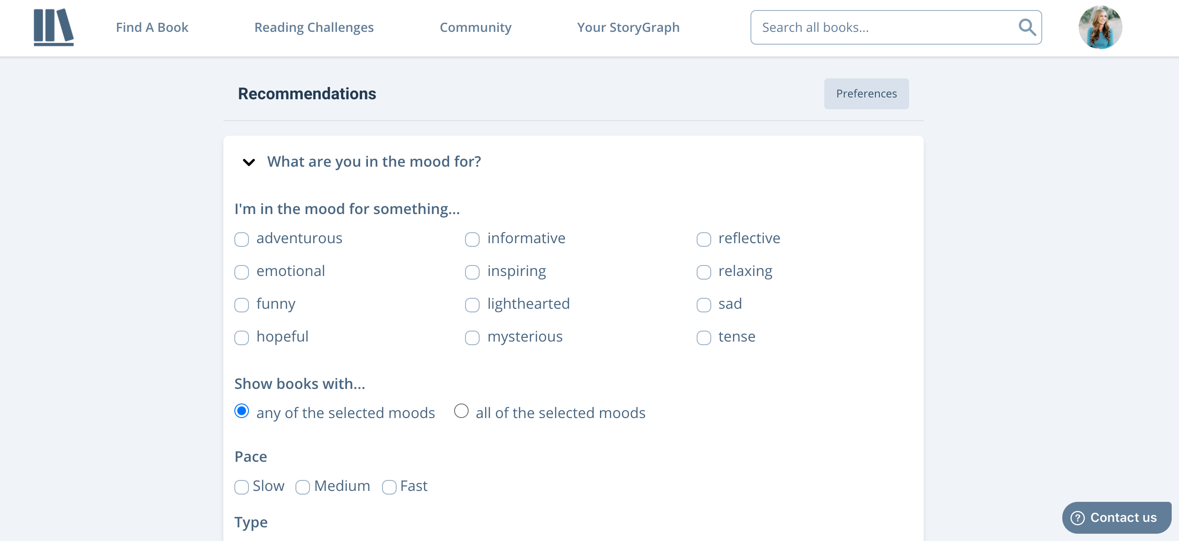Click the Contact us help button
The image size is (1179, 541).
pos(1116,517)
